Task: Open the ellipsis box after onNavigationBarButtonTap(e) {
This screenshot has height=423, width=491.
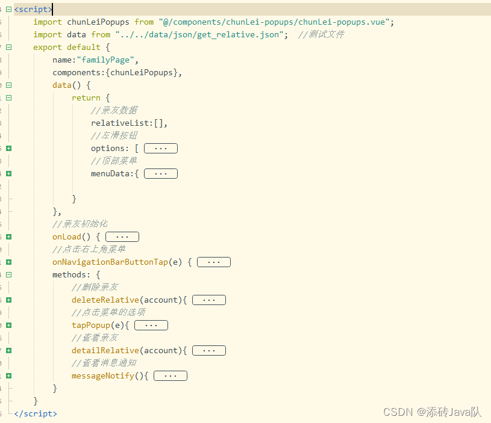Action: [214, 262]
